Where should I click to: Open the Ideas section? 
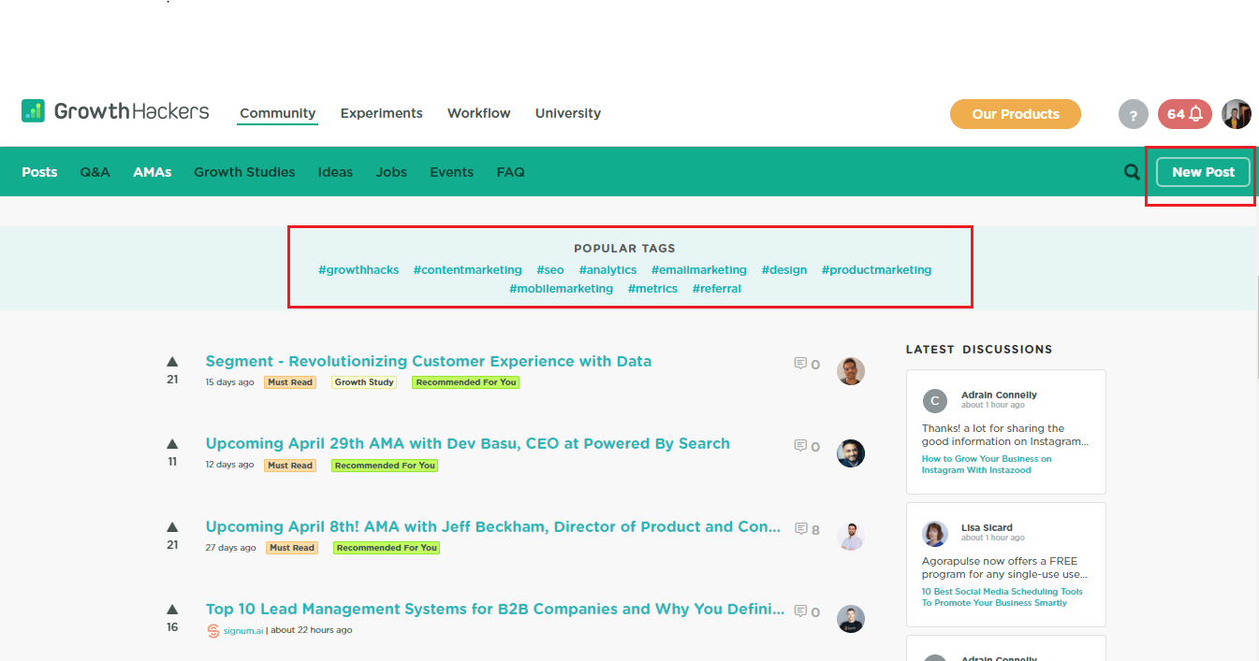click(x=335, y=172)
